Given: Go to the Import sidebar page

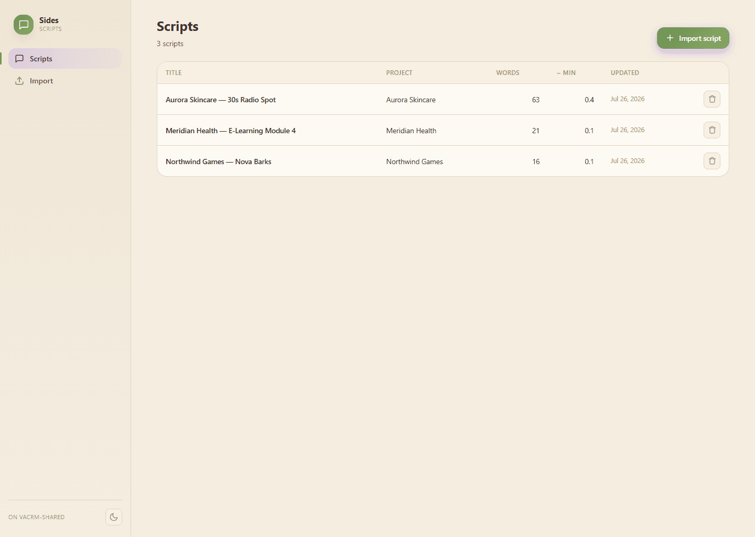Looking at the screenshot, I should (x=65, y=81).
